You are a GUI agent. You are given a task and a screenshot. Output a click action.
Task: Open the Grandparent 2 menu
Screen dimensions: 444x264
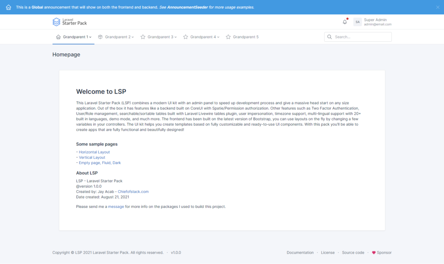[x=116, y=37]
